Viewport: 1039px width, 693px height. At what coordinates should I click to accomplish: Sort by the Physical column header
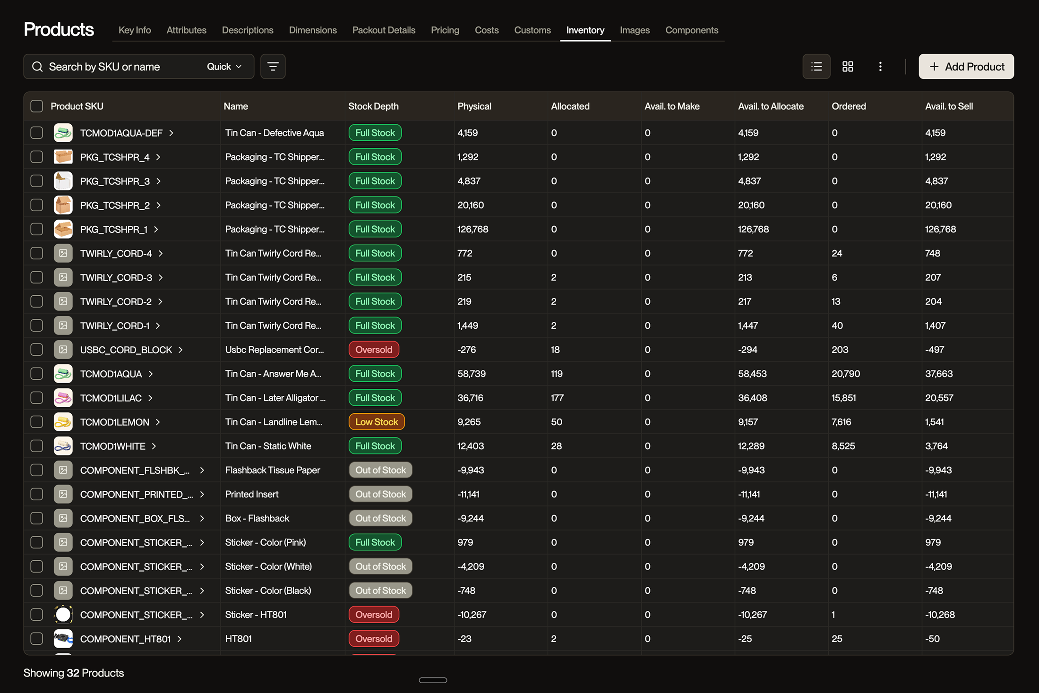474,106
